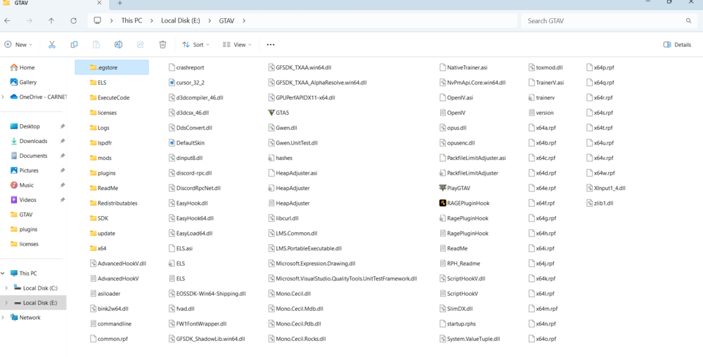Select the ScriptHookV.dll file
This screenshot has height=357, width=703.
[463, 278]
